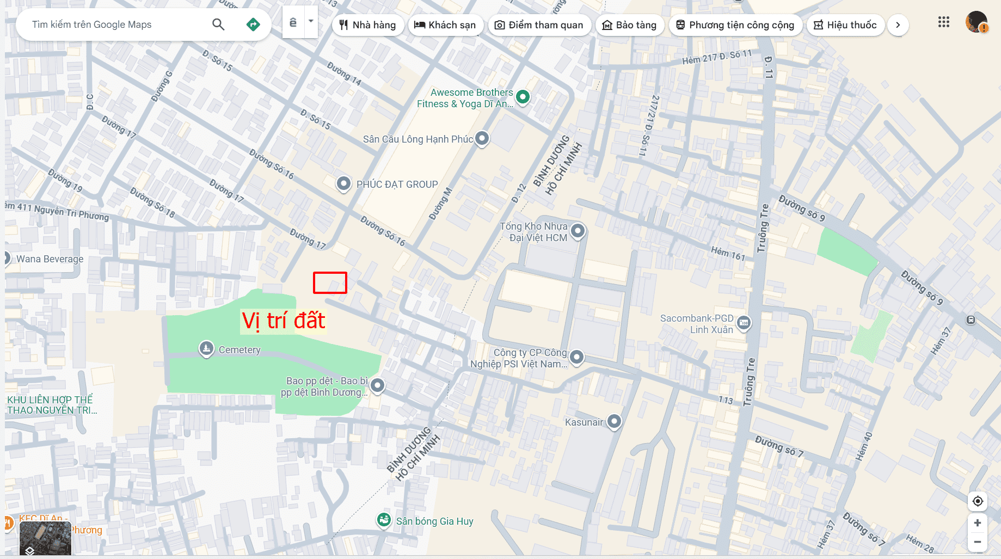
Task: Open directions with the blue arrow icon
Action: (x=253, y=24)
